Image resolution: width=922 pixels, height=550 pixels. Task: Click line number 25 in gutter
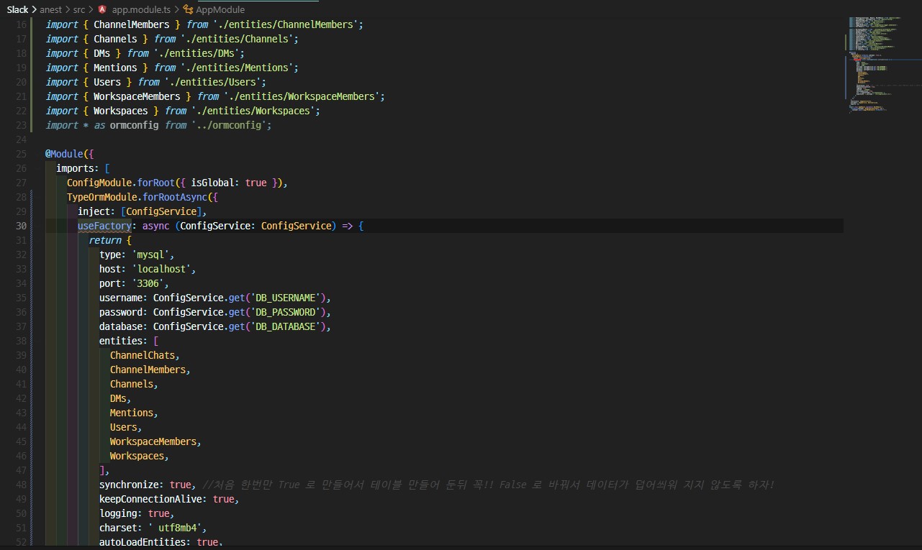click(21, 154)
